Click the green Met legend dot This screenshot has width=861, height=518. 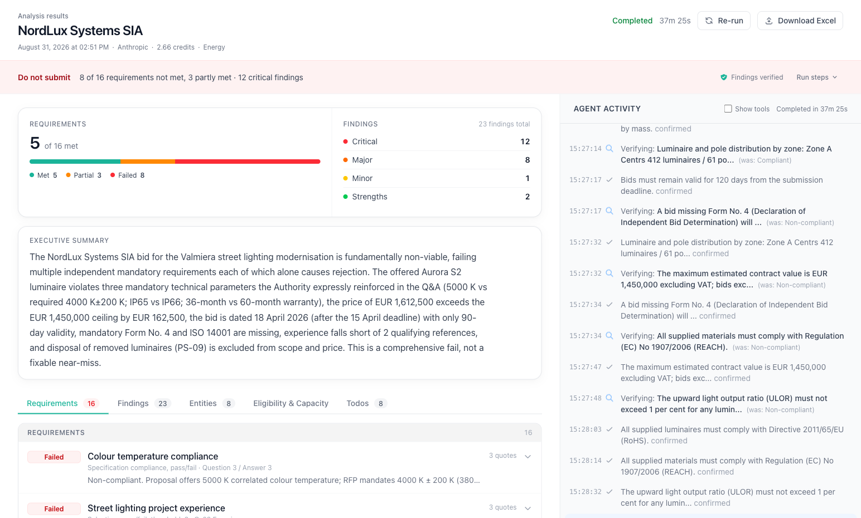pos(32,175)
